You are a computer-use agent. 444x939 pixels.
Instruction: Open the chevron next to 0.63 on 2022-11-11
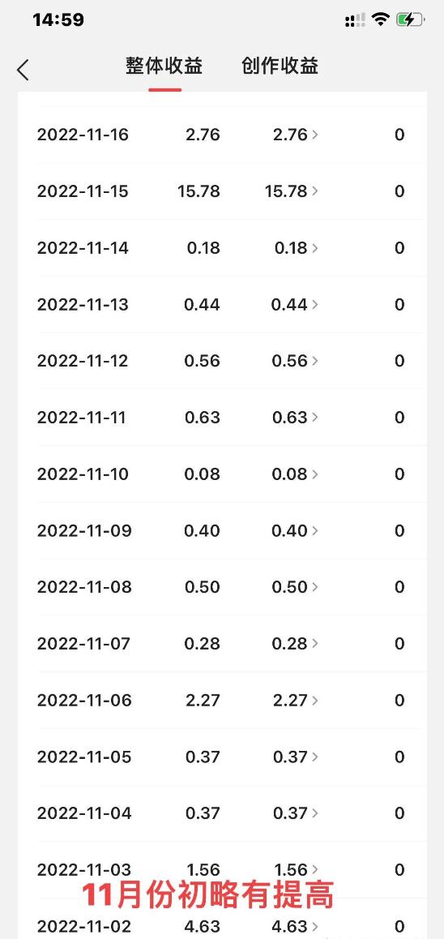point(315,418)
